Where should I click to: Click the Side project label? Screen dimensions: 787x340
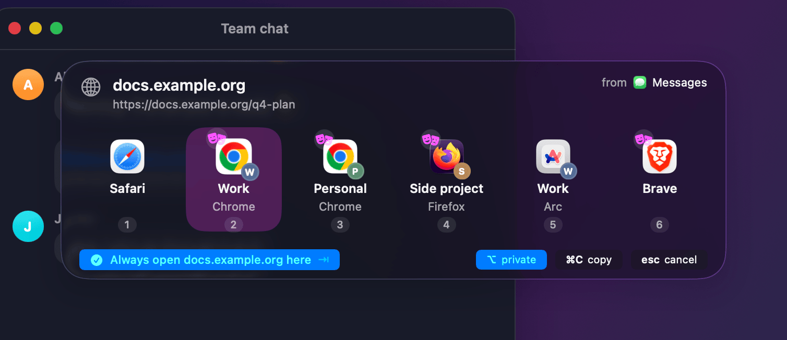click(x=447, y=189)
